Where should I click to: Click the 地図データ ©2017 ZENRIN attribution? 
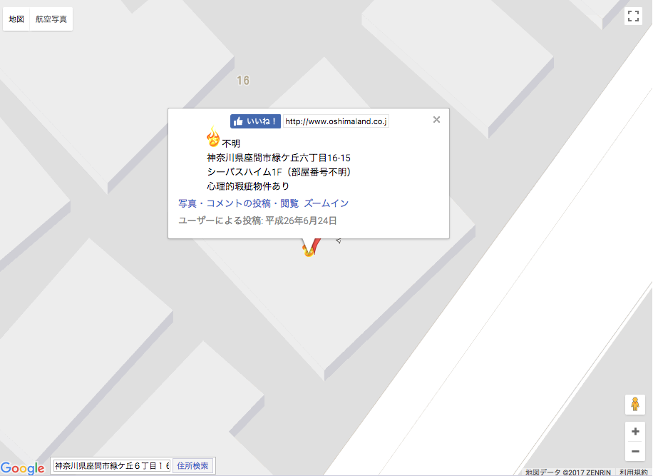(x=568, y=472)
